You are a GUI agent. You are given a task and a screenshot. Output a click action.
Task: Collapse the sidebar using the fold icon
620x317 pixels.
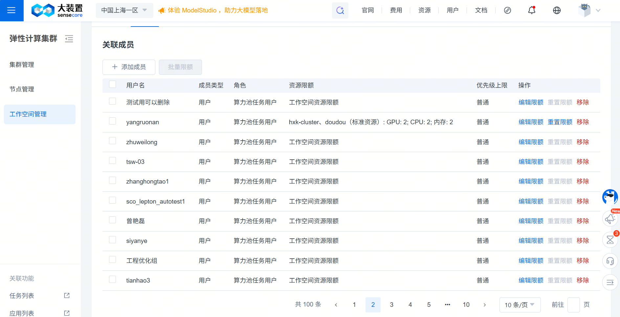click(x=69, y=39)
